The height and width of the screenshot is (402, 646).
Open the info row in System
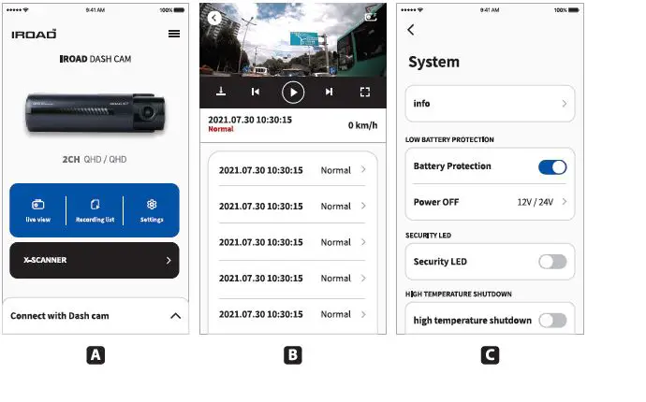[x=490, y=104]
